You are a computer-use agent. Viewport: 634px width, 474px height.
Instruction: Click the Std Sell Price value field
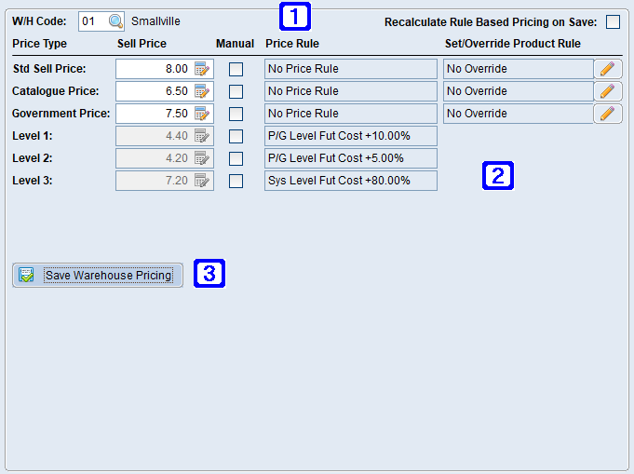(154, 69)
